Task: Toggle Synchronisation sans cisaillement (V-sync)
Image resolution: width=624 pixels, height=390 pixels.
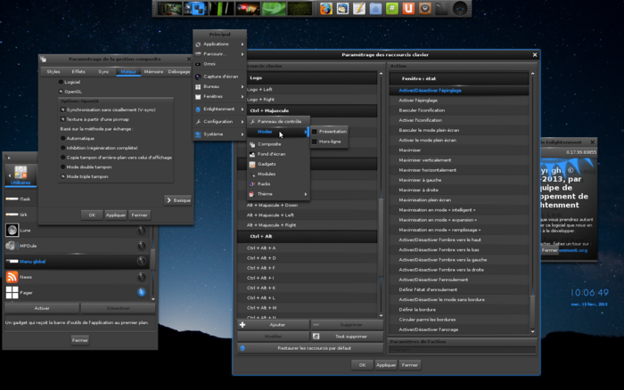Action: 63,109
